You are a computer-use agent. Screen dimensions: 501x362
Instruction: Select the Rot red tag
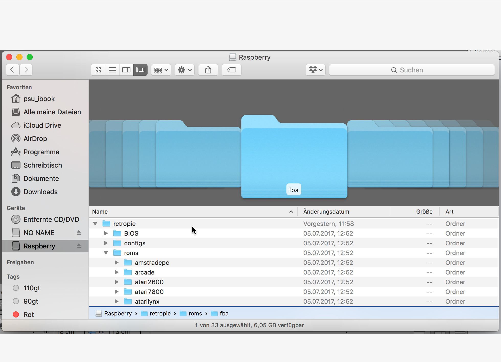point(28,314)
